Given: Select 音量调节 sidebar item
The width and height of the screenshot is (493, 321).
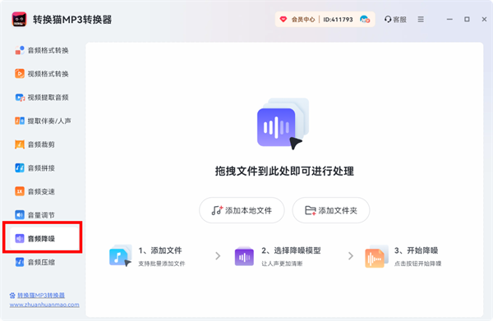Looking at the screenshot, I should click(x=35, y=215).
